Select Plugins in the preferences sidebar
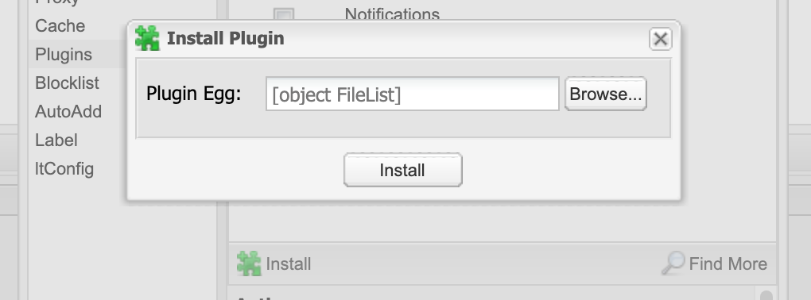Image resolution: width=811 pixels, height=300 pixels. (x=64, y=54)
